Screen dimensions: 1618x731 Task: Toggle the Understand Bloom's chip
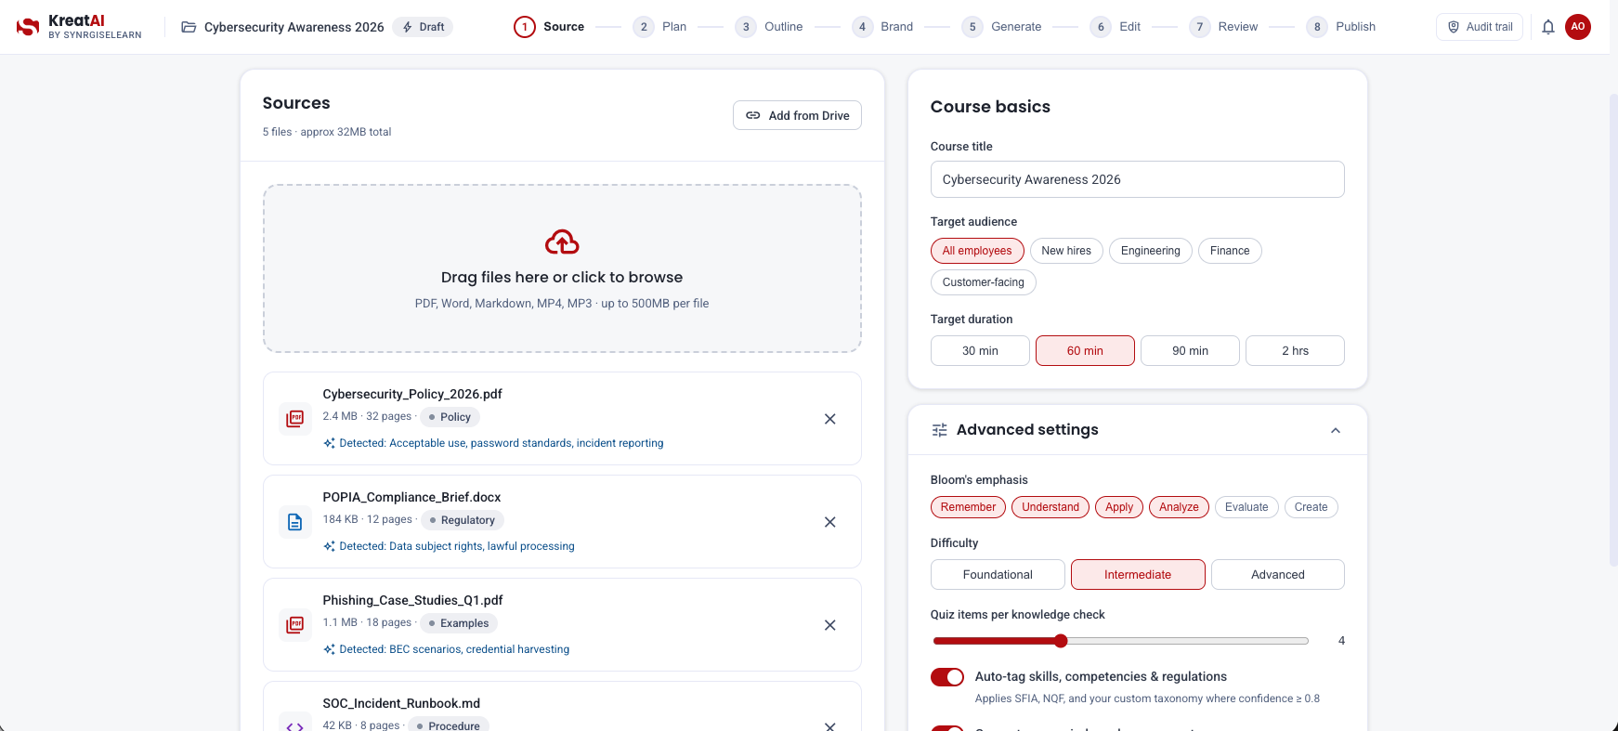[x=1050, y=507]
